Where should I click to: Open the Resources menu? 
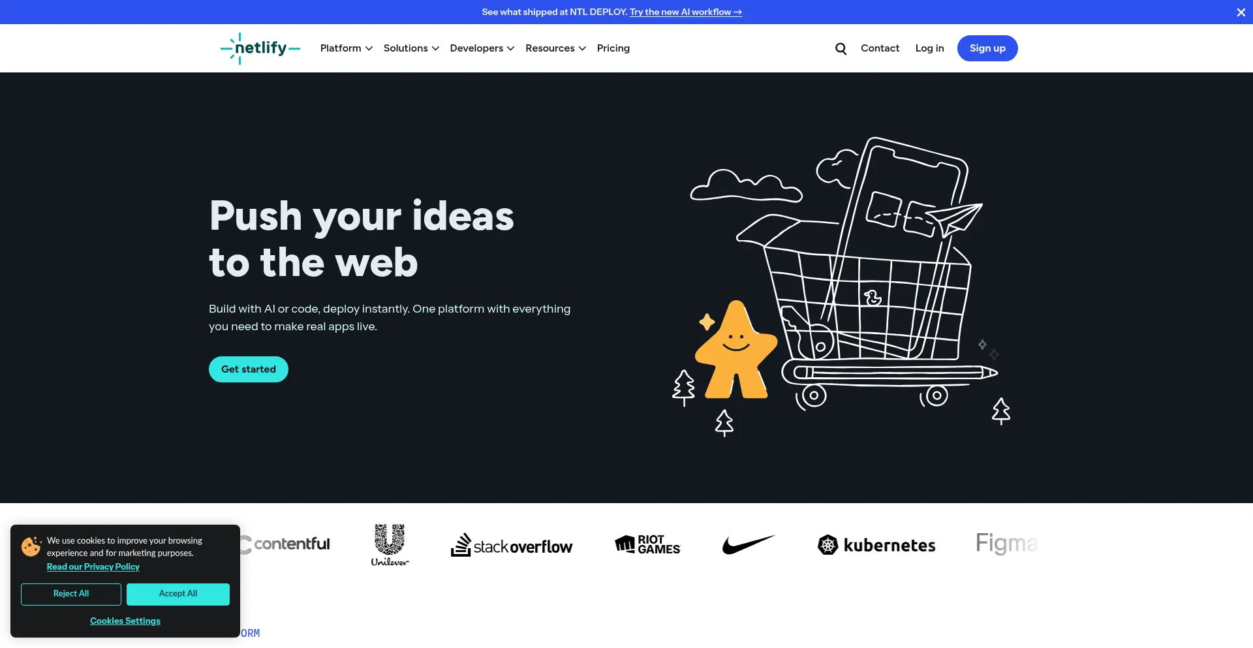tap(555, 48)
